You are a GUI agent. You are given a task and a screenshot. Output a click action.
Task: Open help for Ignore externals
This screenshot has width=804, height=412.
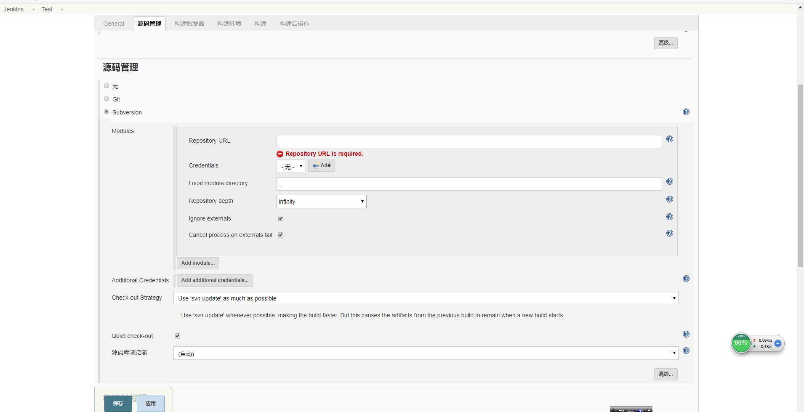pyautogui.click(x=669, y=217)
